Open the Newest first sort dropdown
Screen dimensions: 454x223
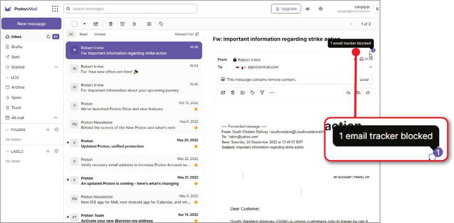pyautogui.click(x=187, y=34)
